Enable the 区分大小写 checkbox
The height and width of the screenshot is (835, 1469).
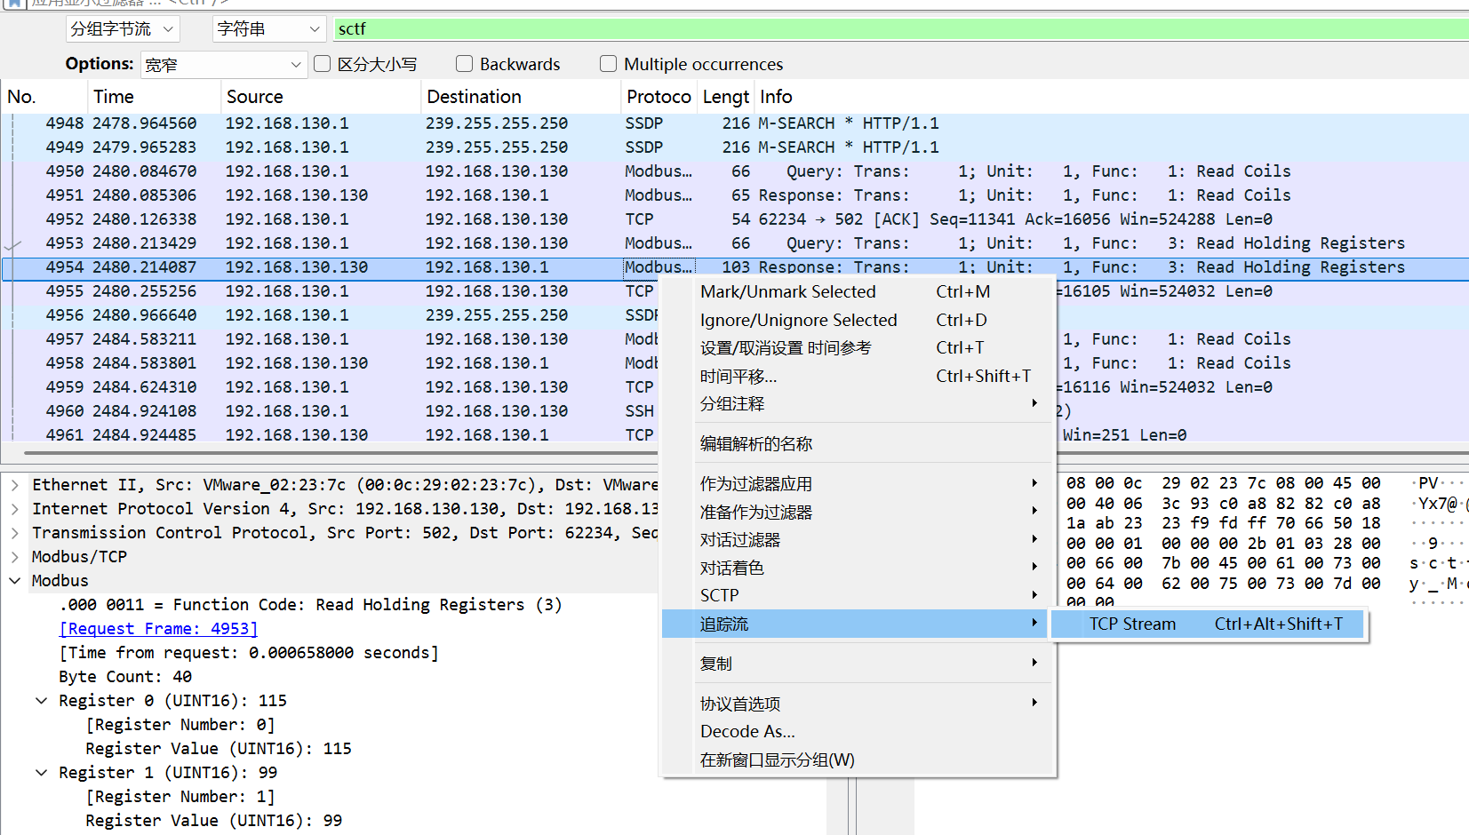click(322, 63)
